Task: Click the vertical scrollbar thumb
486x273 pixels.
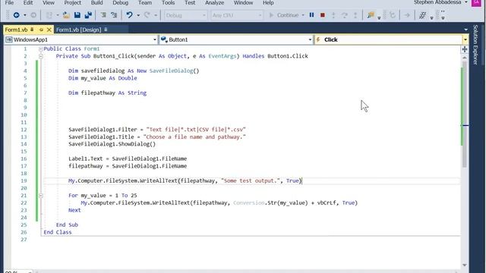Action: click(464, 114)
